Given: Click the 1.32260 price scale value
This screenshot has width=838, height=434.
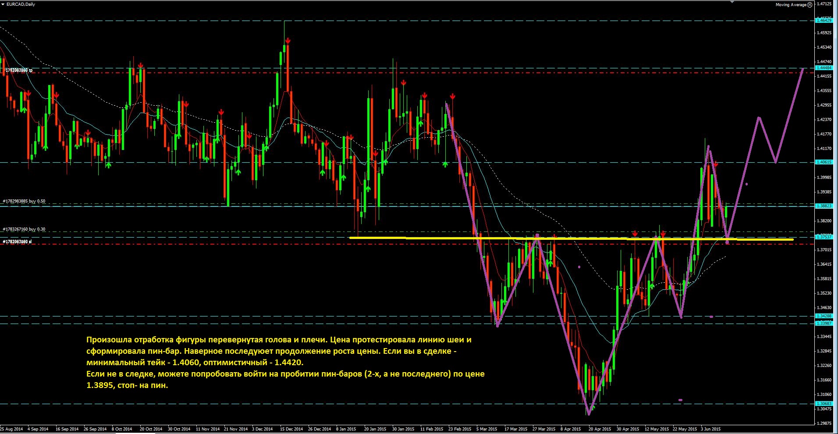Looking at the screenshot, I should (x=824, y=366).
